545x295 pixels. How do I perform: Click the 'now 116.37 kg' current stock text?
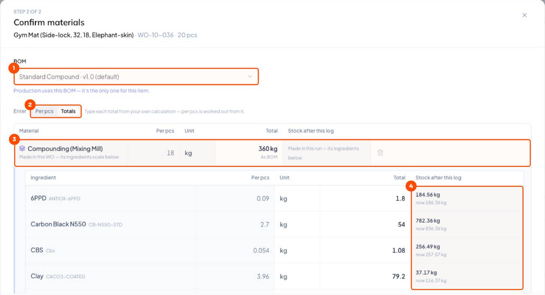(431, 280)
